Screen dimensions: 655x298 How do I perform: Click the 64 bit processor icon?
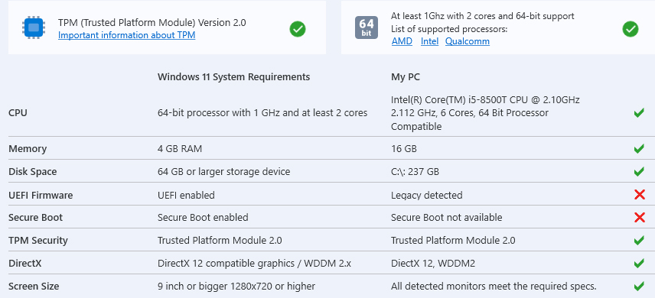click(367, 28)
